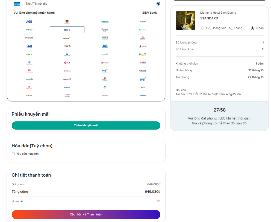The width and height of the screenshot is (271, 222).
Task: Open the Diamond Hotel room thumbnail
Action: (x=185, y=21)
